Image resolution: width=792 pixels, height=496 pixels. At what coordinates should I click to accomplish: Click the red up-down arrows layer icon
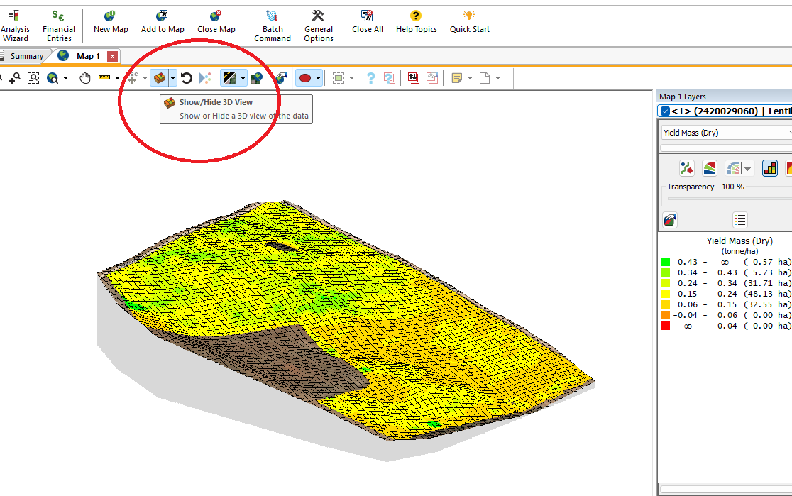click(x=413, y=78)
